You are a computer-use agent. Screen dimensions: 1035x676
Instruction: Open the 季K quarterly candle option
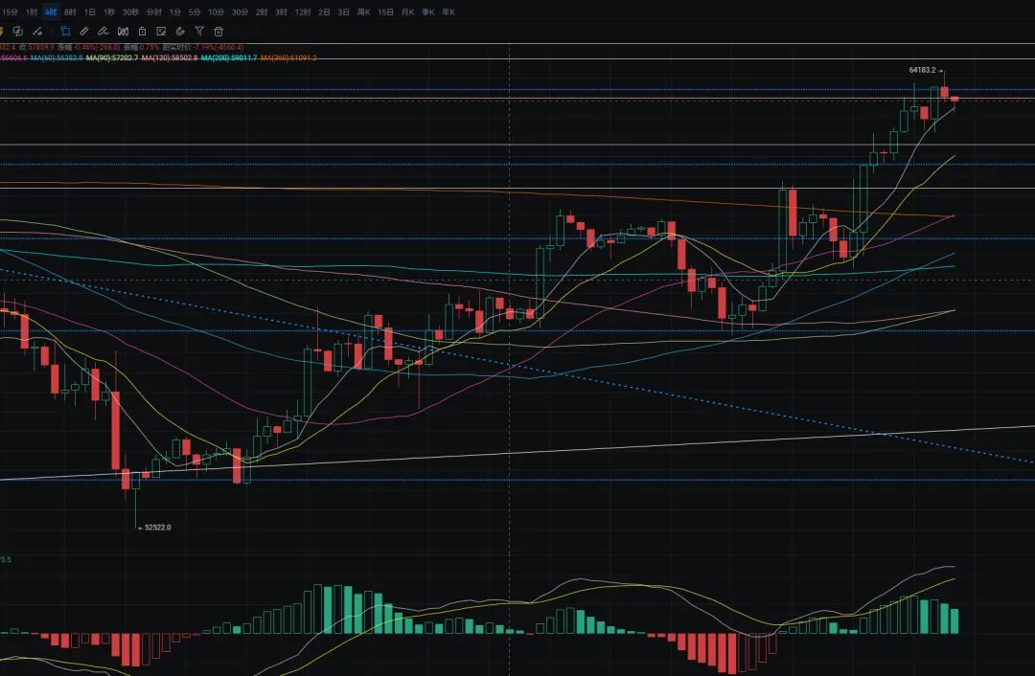(427, 11)
